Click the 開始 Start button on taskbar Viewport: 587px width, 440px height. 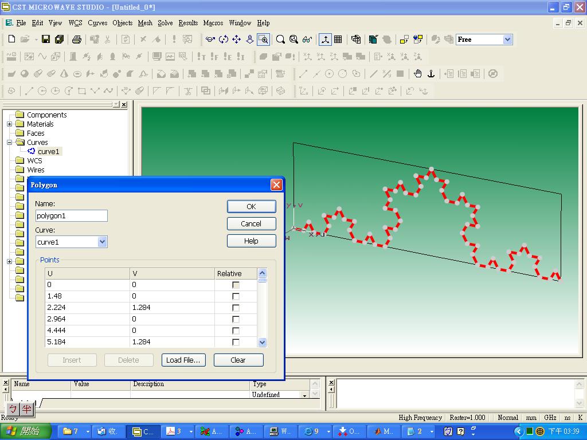[x=25, y=431]
